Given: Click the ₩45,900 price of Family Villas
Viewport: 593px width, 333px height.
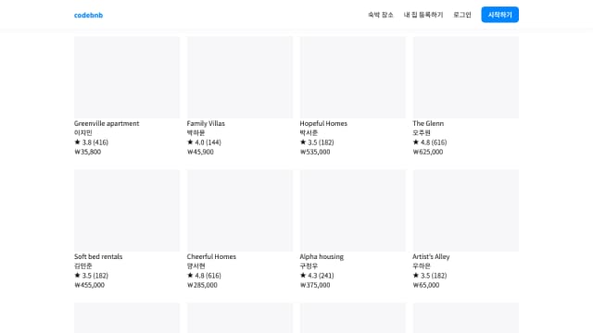Looking at the screenshot, I should pos(200,152).
